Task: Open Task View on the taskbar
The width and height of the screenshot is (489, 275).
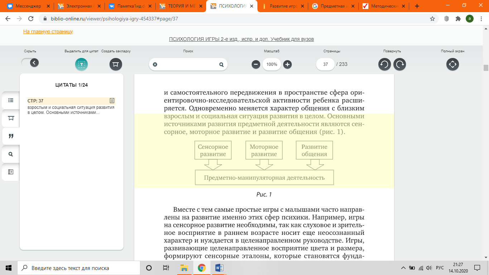Action: click(166, 268)
